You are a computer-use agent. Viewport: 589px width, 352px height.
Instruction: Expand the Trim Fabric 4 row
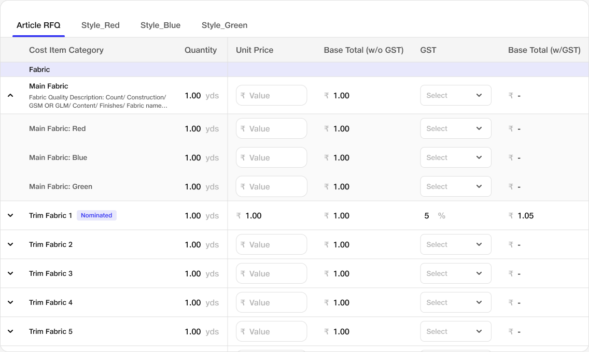10,302
